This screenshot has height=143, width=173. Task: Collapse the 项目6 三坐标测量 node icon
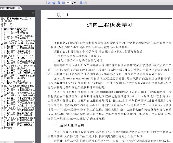(1, 86)
